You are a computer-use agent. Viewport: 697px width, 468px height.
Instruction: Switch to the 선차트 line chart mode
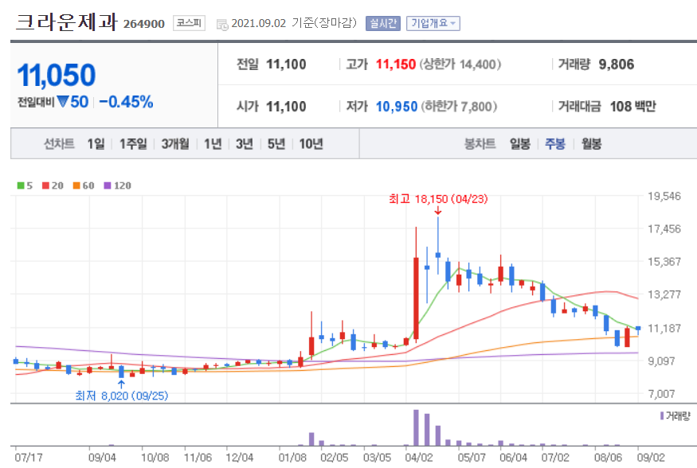click(x=57, y=144)
